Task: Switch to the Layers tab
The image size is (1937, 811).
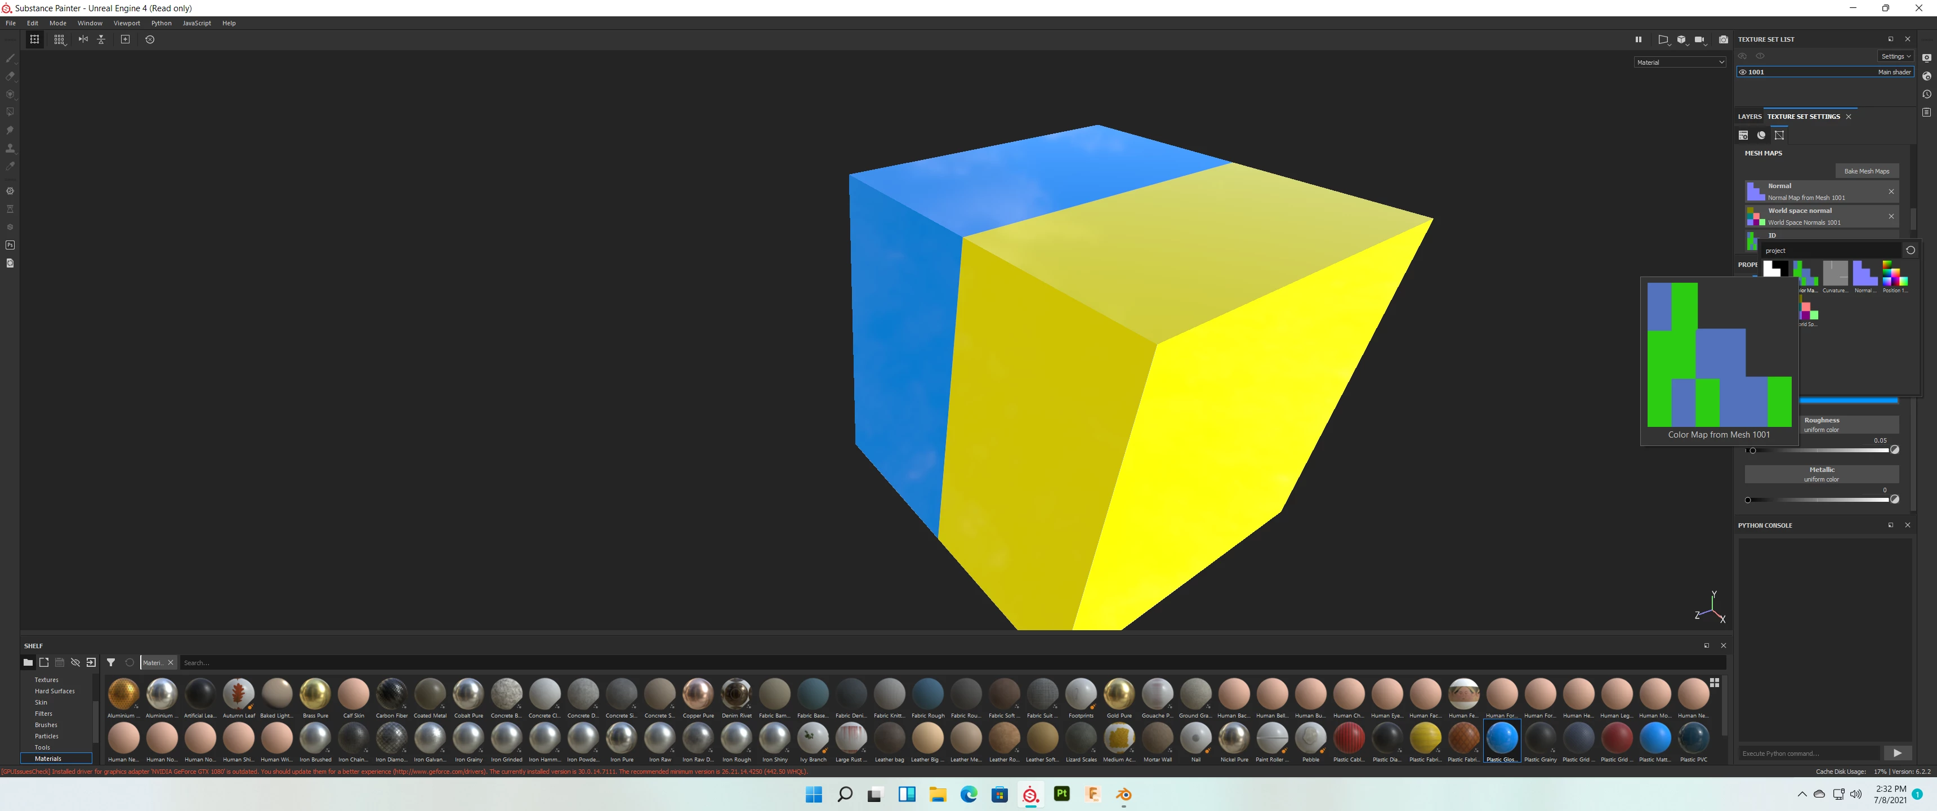Action: pyautogui.click(x=1749, y=117)
